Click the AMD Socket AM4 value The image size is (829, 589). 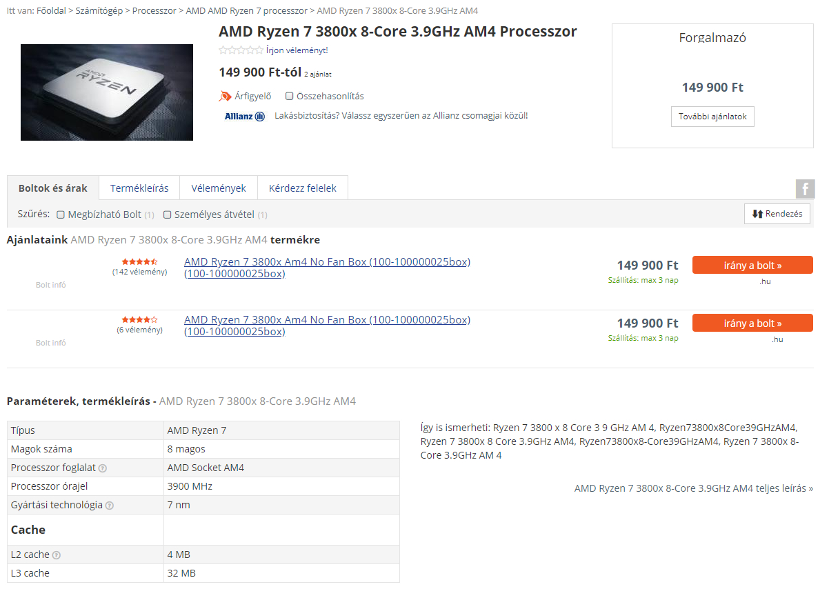coord(206,468)
